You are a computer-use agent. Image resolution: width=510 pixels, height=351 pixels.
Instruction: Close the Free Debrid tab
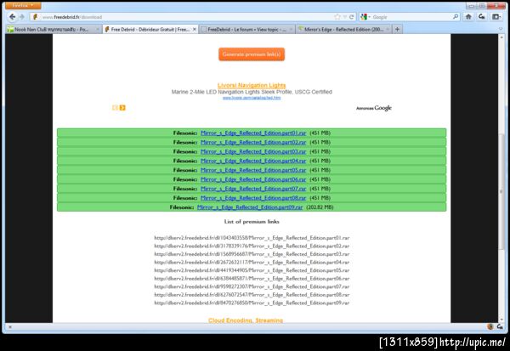coord(194,29)
